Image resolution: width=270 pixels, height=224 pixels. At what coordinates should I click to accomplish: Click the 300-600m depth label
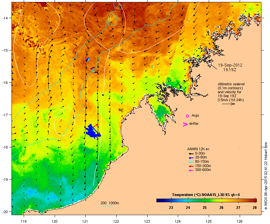(x=203, y=170)
